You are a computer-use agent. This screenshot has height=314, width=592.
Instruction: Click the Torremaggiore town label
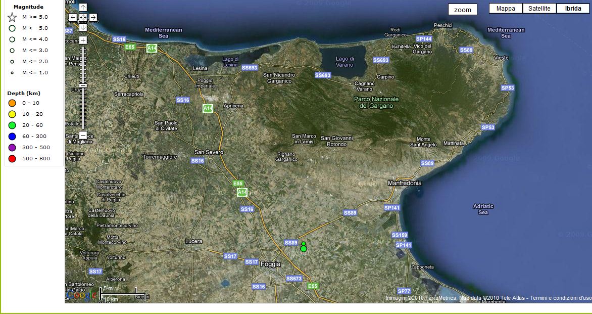[x=160, y=156]
